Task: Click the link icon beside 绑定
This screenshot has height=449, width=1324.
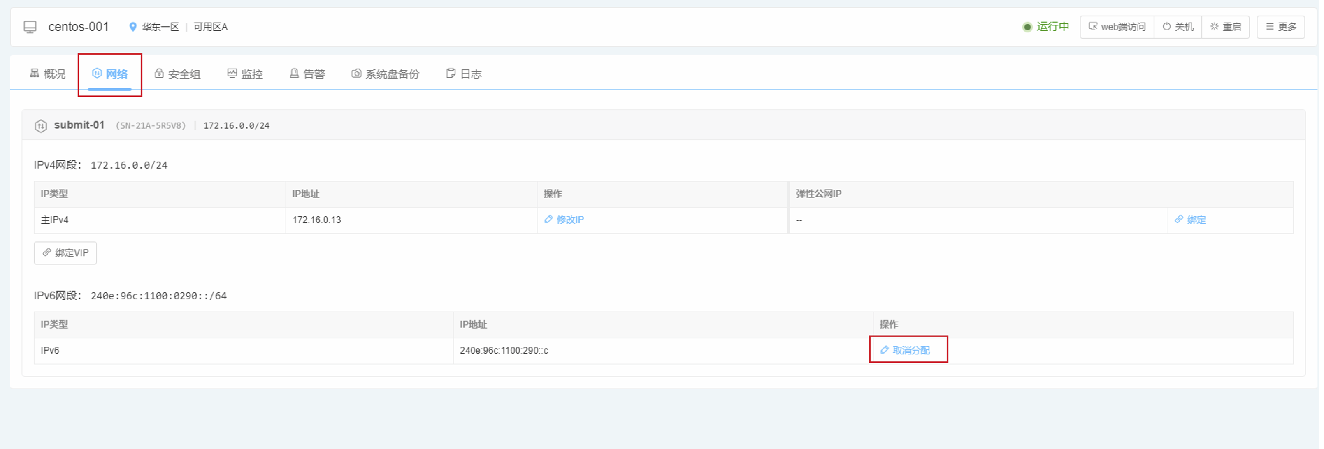Action: tap(1179, 220)
